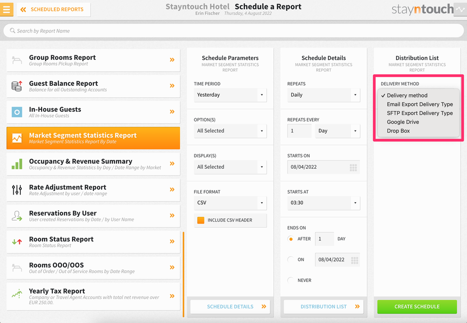Click the activity pulse icon top right
This screenshot has height=323, width=467.
(x=460, y=9)
